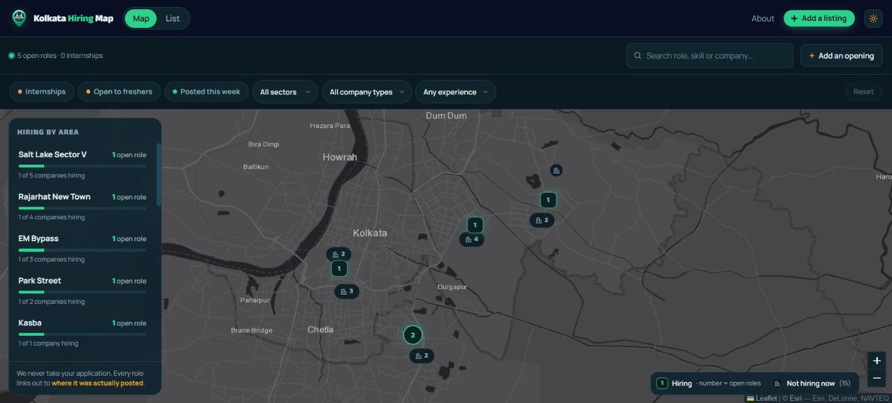892x403 pixels.
Task: Open hiring marker 1 near Park Street
Action: 339,268
